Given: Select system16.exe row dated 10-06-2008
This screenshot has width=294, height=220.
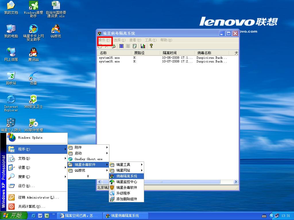Looking at the screenshot, I should coord(168,58).
